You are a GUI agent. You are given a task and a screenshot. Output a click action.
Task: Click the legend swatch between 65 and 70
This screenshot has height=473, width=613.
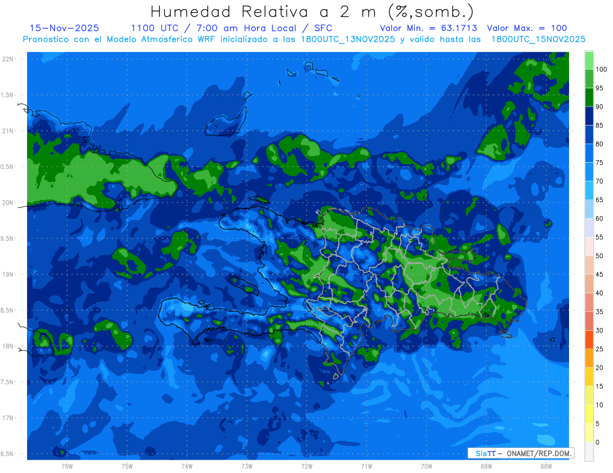coord(589,190)
